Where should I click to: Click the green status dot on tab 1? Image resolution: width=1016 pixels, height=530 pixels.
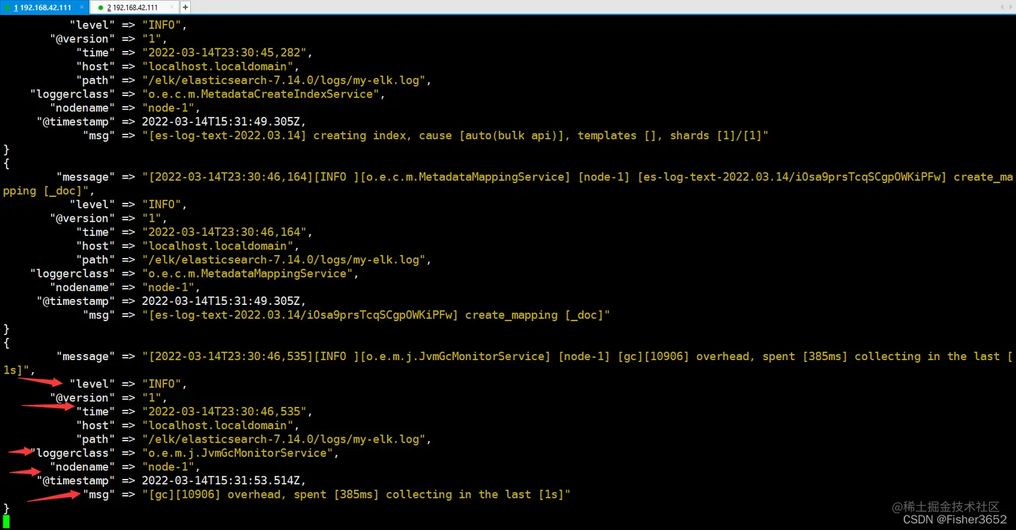point(7,7)
